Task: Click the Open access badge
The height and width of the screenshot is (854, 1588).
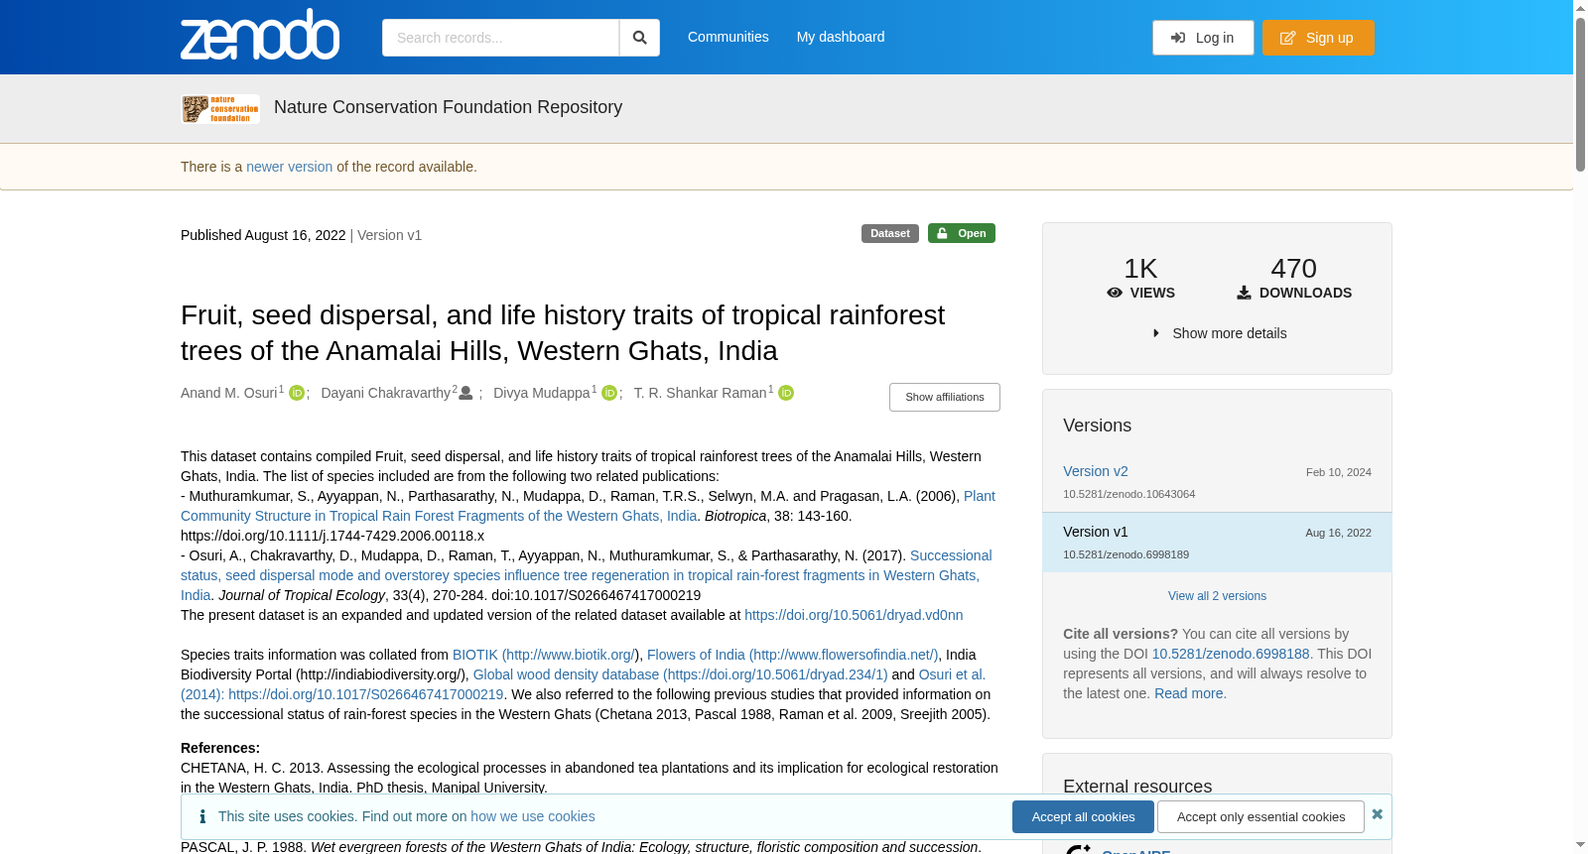Action: pos(962,233)
